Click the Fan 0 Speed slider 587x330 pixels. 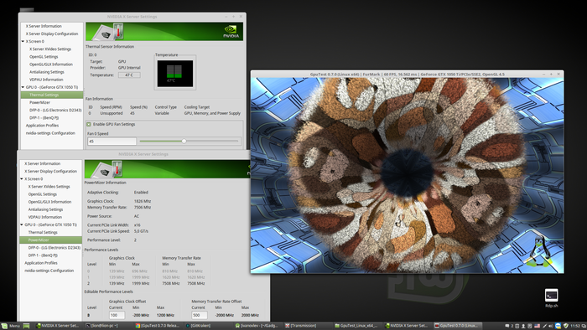coord(189,141)
